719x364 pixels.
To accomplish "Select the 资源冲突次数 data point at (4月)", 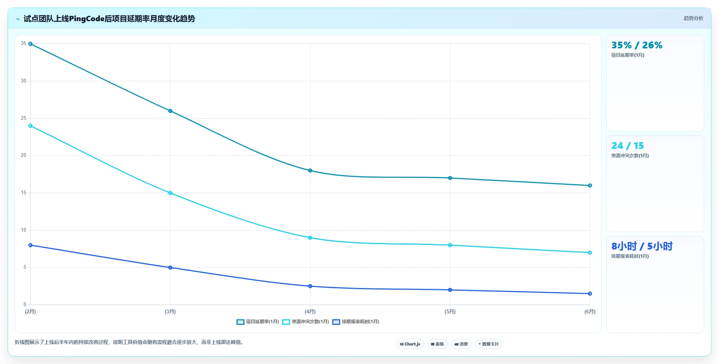I will tap(310, 238).
